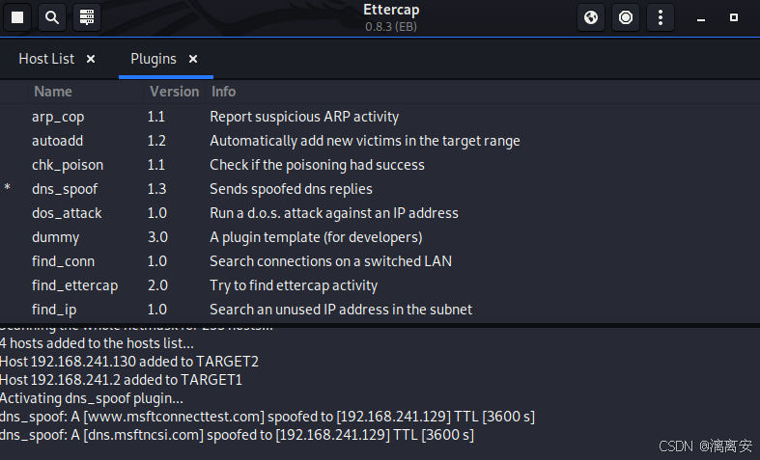
Task: Sort plugins by Name column header
Action: tap(85, 92)
